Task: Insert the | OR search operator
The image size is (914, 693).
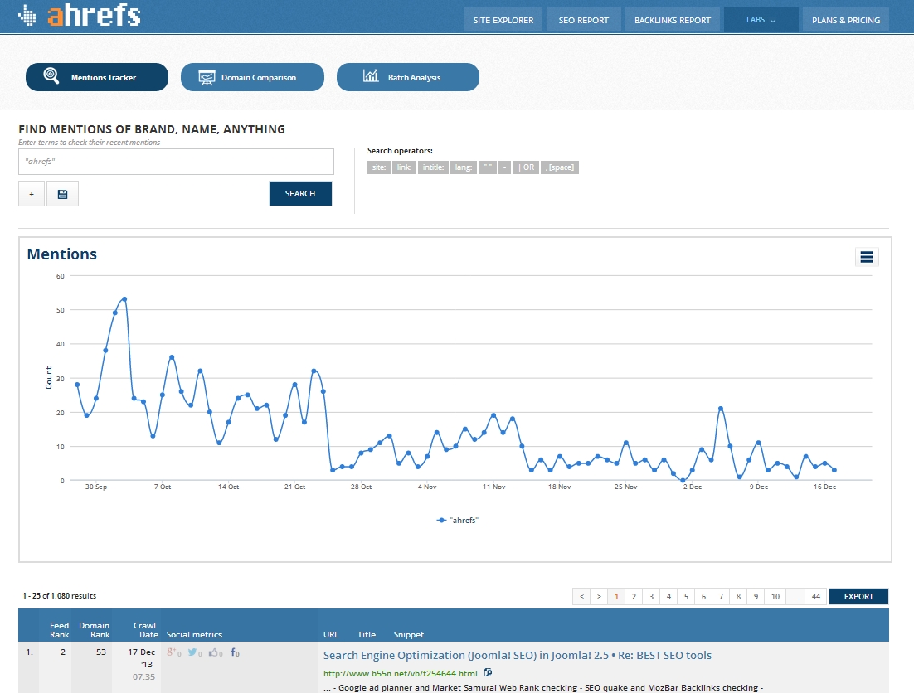Action: (x=526, y=167)
